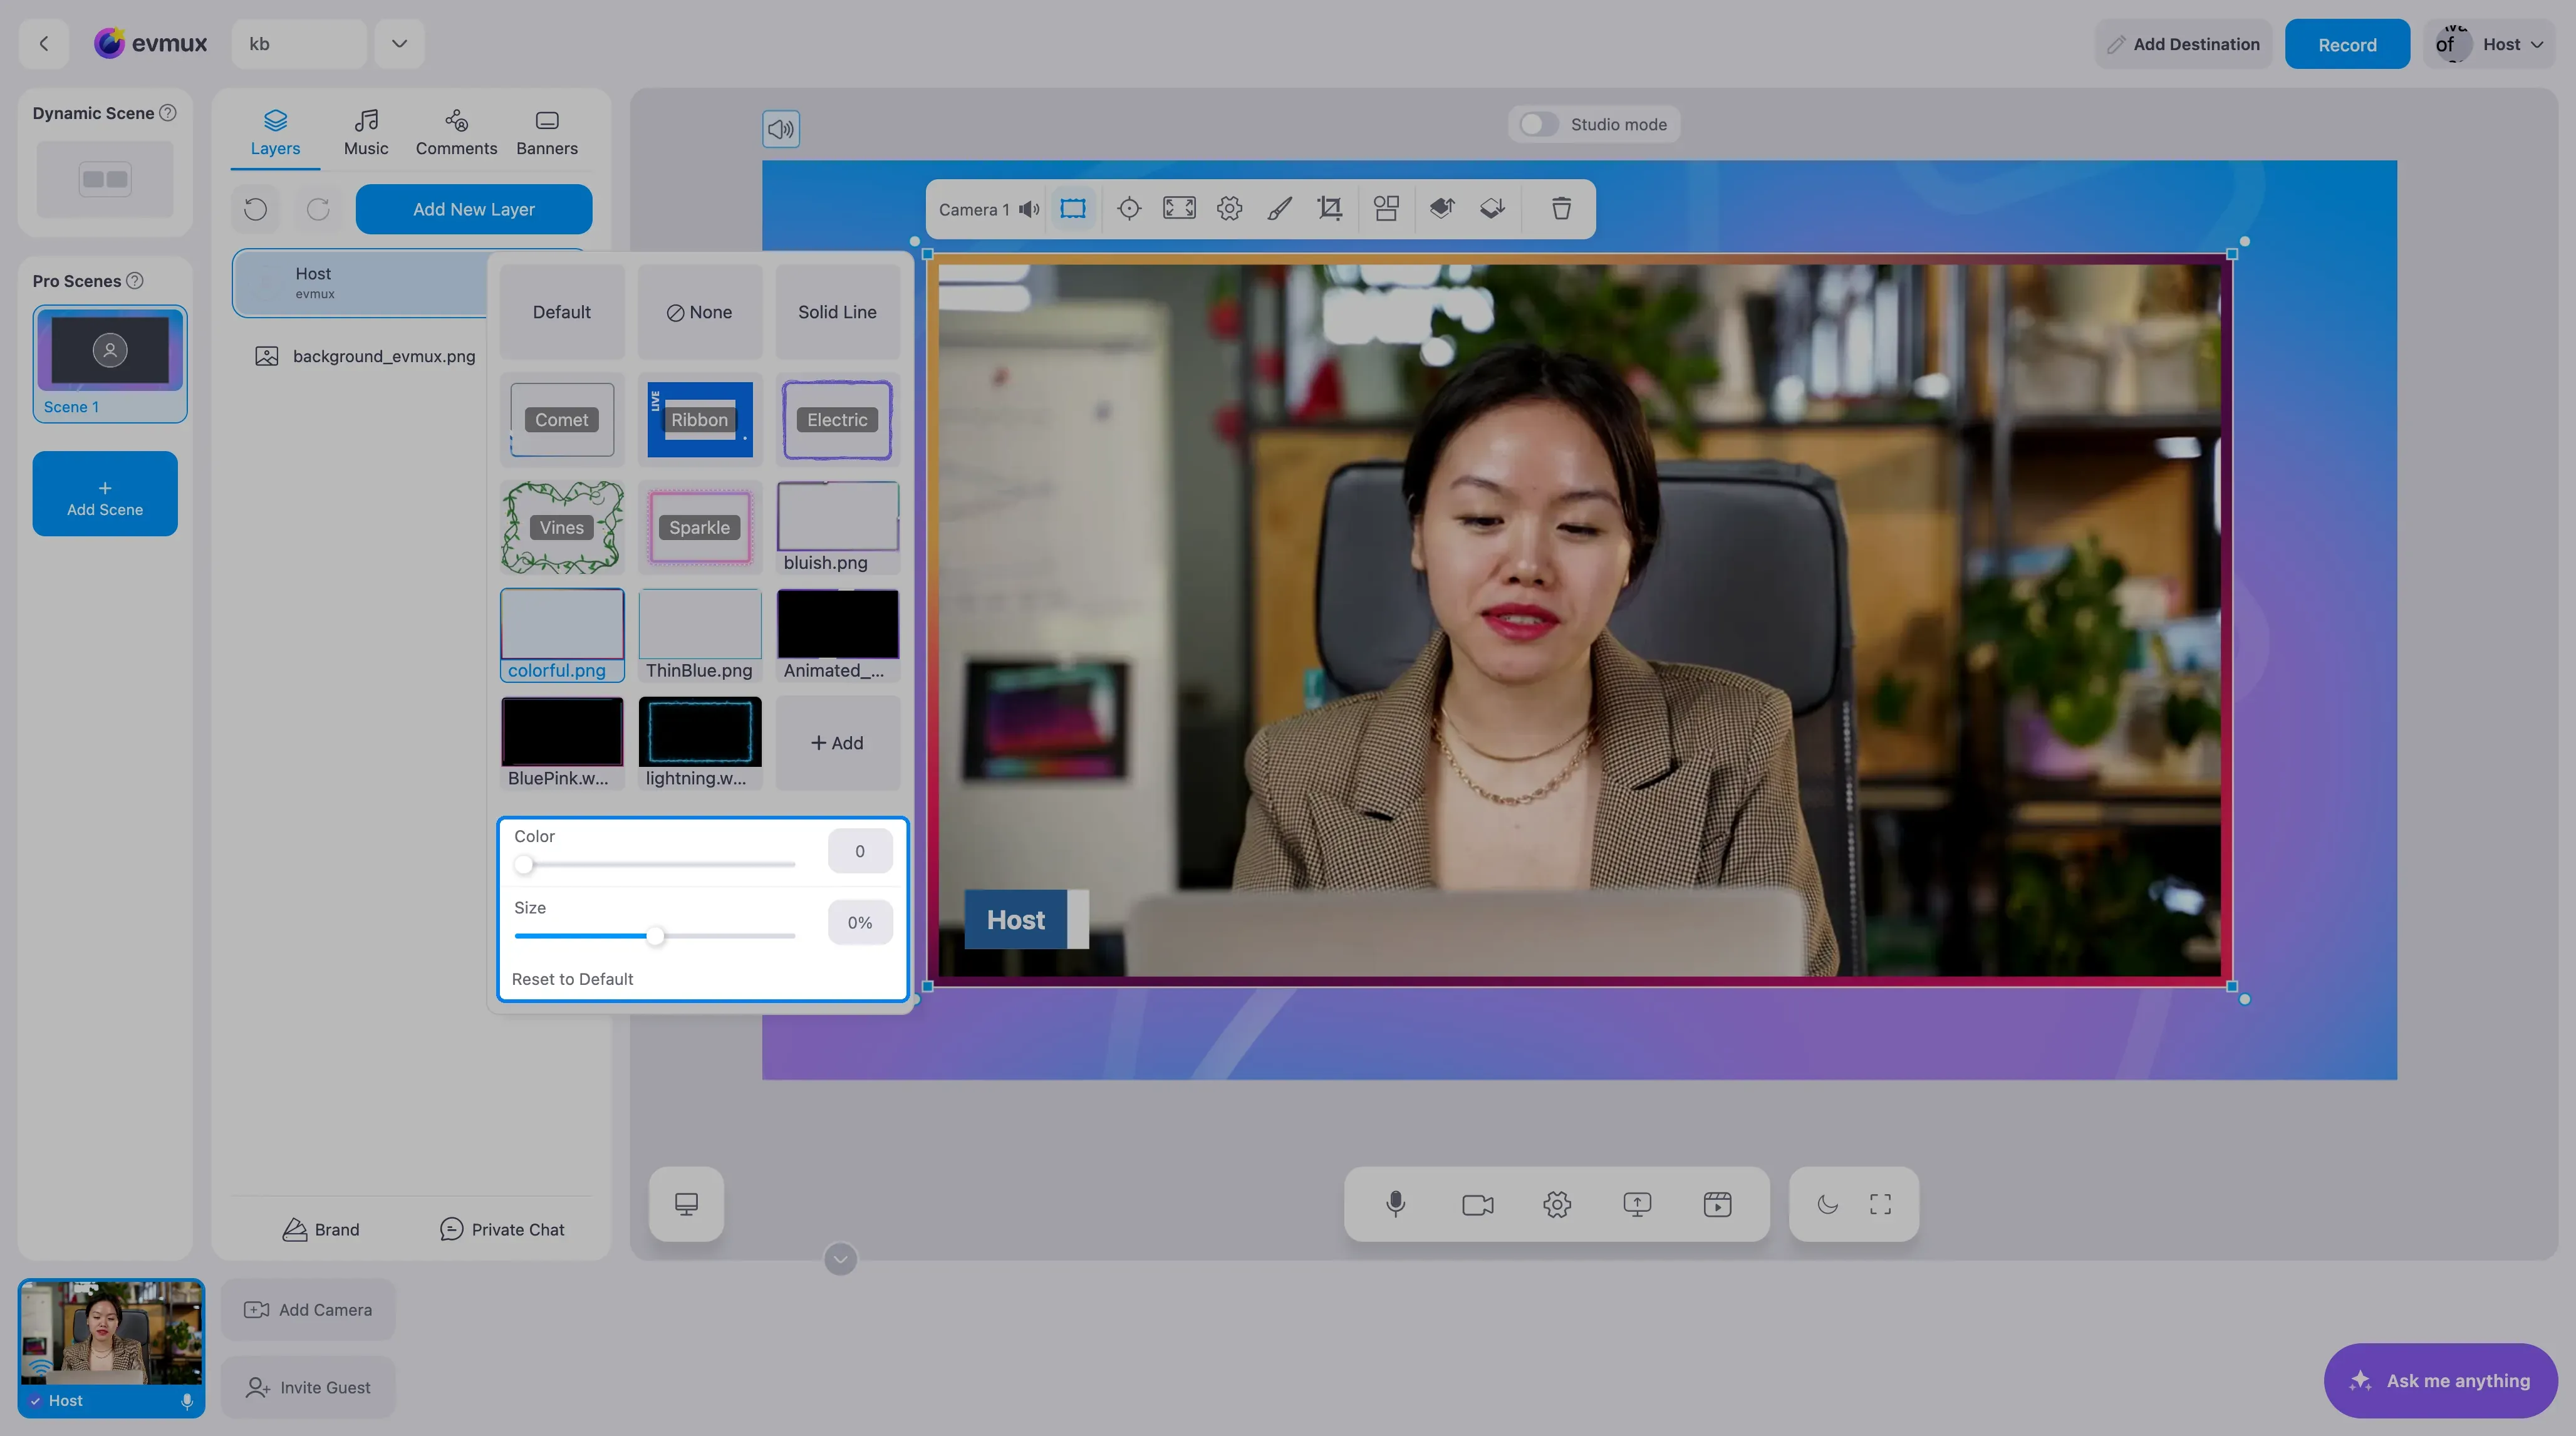Switch to the Comments tab
The height and width of the screenshot is (1436, 2576).
coord(456,133)
